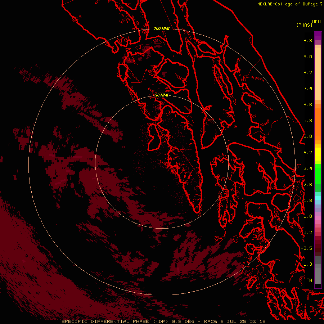Click the 5.0 value on the color scale
This screenshot has width=324, height=324.
tap(308, 136)
